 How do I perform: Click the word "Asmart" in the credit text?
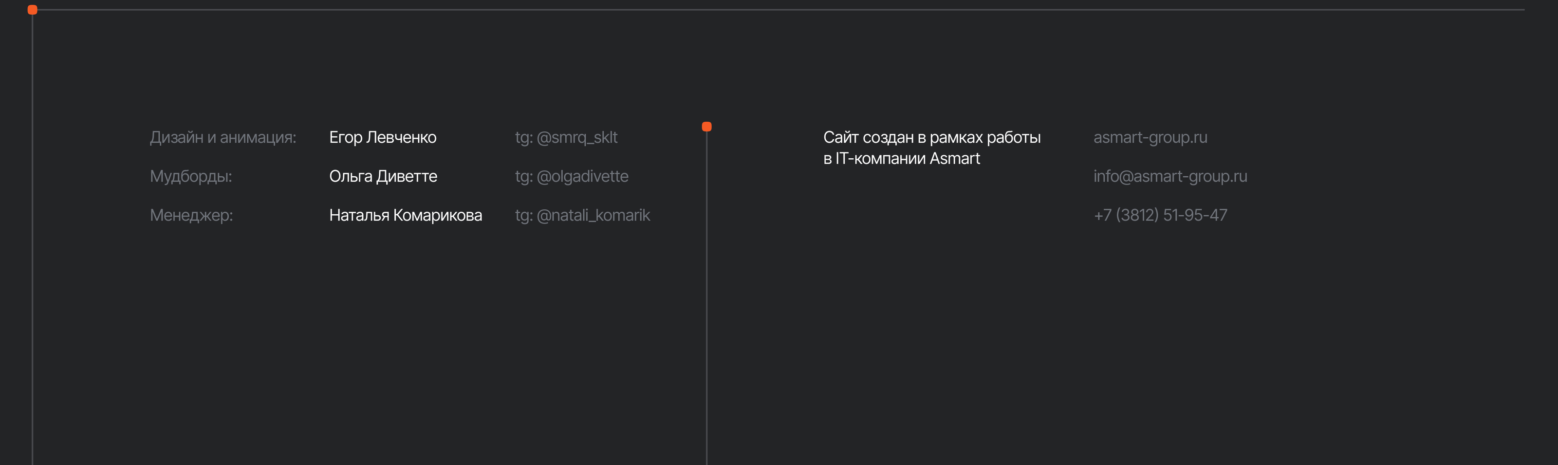pos(954,159)
